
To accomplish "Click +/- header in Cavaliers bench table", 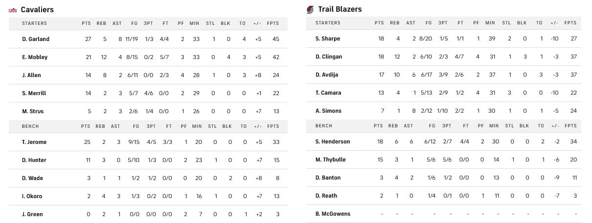I will pyautogui.click(x=257, y=126).
